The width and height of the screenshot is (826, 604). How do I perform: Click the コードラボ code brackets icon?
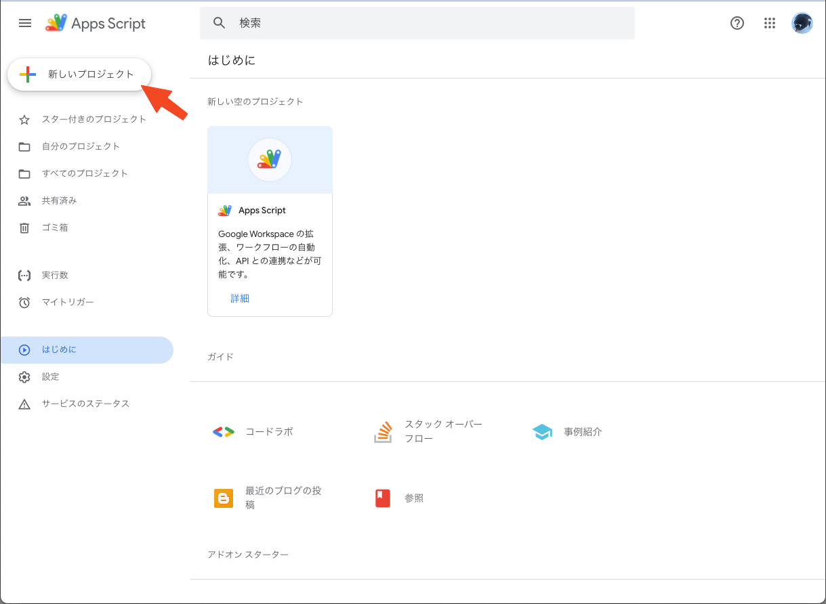(x=223, y=432)
